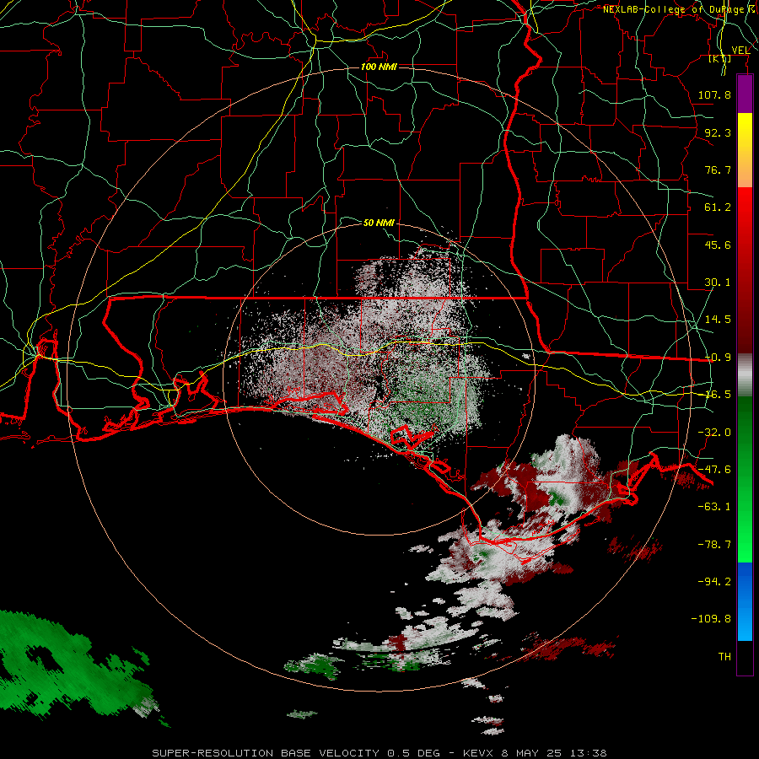Click the -32.0 scale value
The height and width of the screenshot is (759, 759).
(714, 433)
